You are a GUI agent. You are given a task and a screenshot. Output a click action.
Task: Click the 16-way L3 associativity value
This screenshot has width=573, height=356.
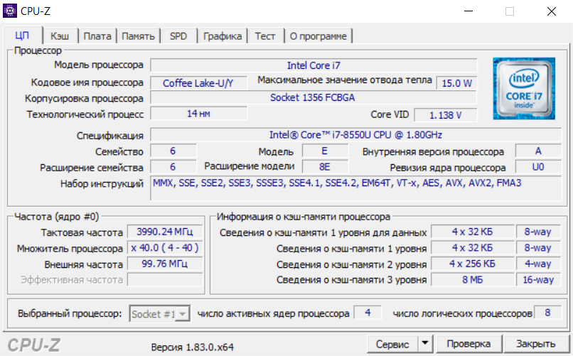(538, 280)
